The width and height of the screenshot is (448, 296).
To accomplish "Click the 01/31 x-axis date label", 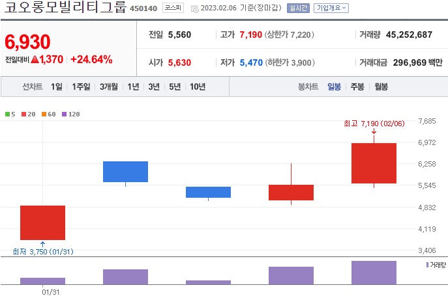I will tap(51, 292).
